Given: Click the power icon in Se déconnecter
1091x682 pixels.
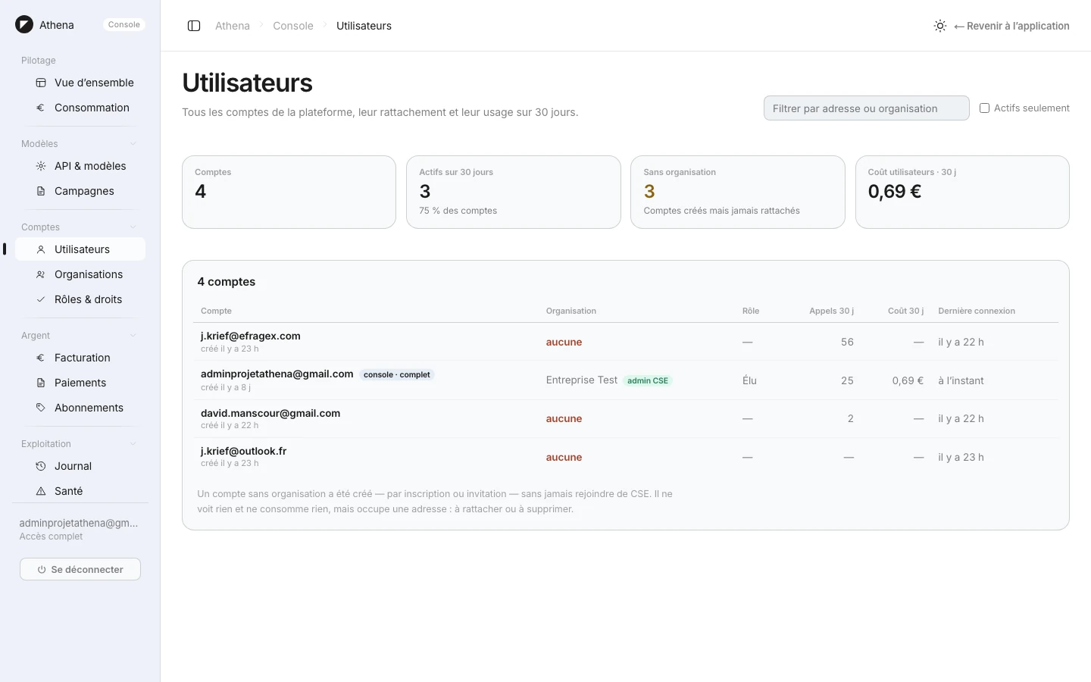Looking at the screenshot, I should pos(42,570).
